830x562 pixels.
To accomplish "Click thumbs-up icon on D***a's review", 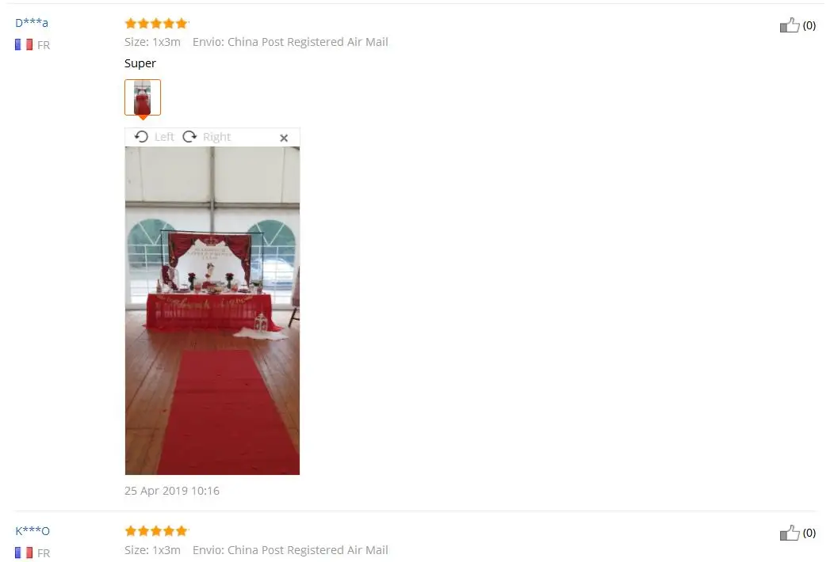I will click(x=790, y=25).
